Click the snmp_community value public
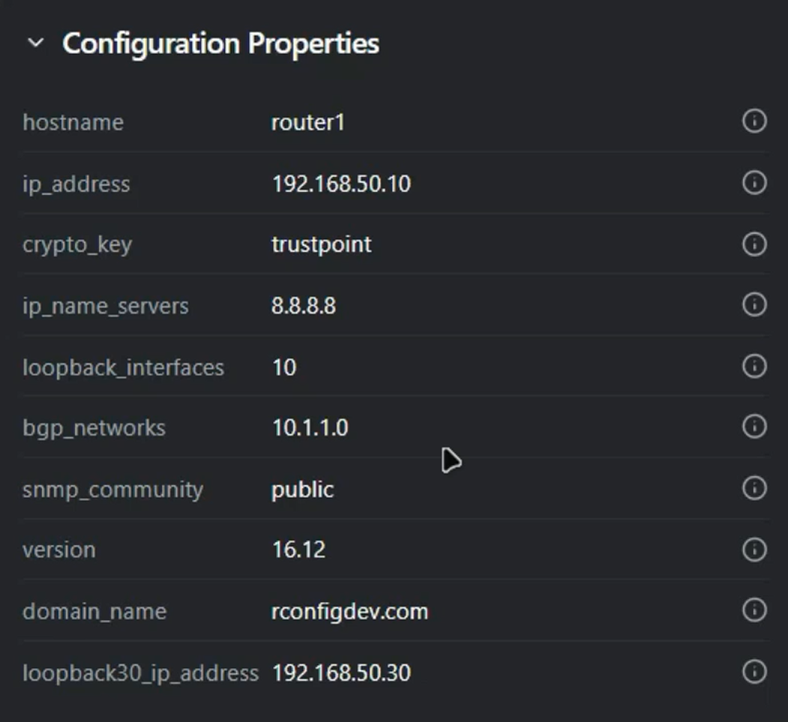788x722 pixels. coord(303,489)
